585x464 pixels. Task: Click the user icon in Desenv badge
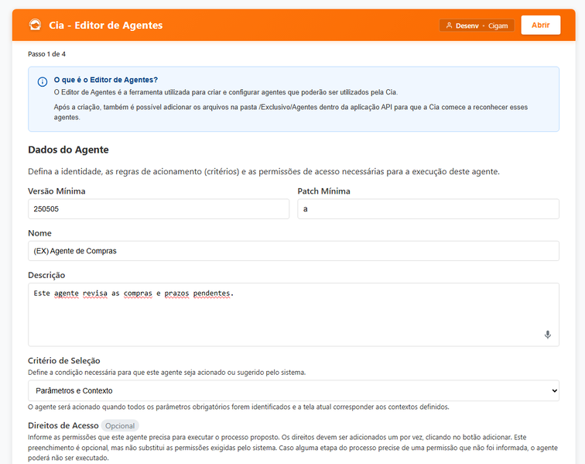pos(449,26)
